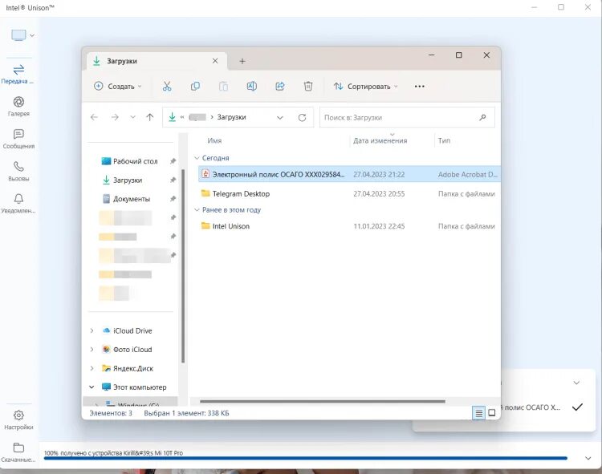Click the 27.04.2023 21:22 date cell
The width and height of the screenshot is (602, 474).
click(379, 175)
